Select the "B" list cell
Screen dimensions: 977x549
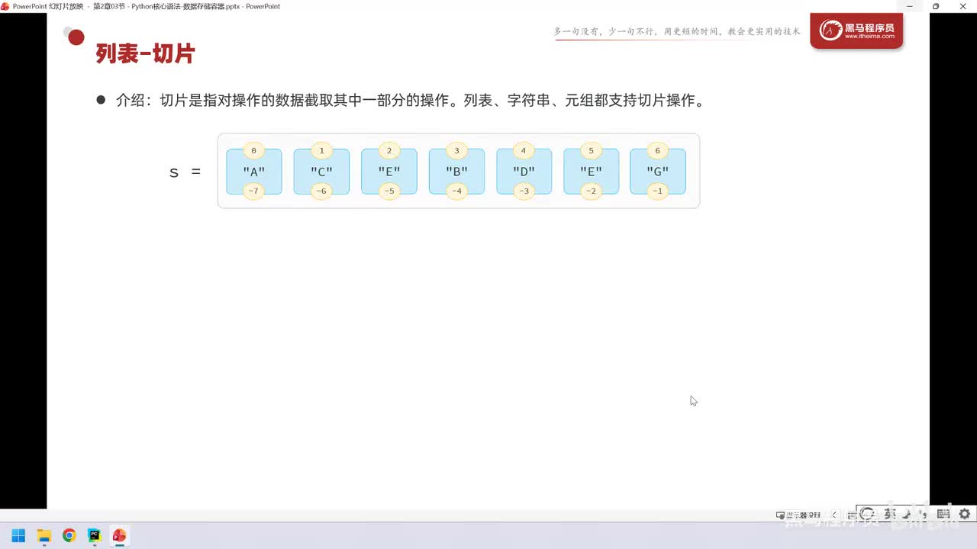point(456,172)
